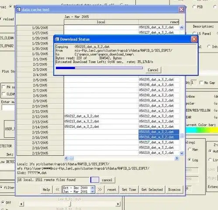Select Oct - Dec 2000 in range list
The height and width of the screenshot is (210, 218).
(76, 188)
